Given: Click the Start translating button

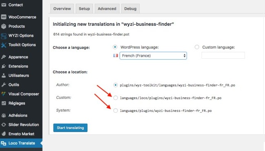Looking at the screenshot, I should pos(70,128).
